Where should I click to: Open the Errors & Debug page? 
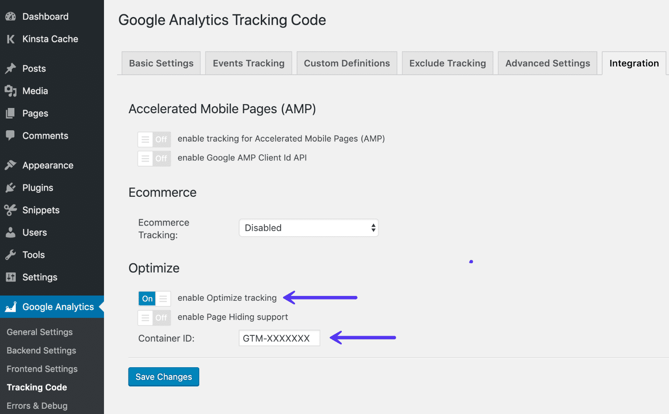[x=37, y=405]
